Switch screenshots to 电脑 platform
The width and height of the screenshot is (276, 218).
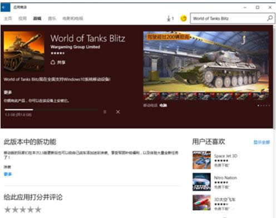pos(163,105)
